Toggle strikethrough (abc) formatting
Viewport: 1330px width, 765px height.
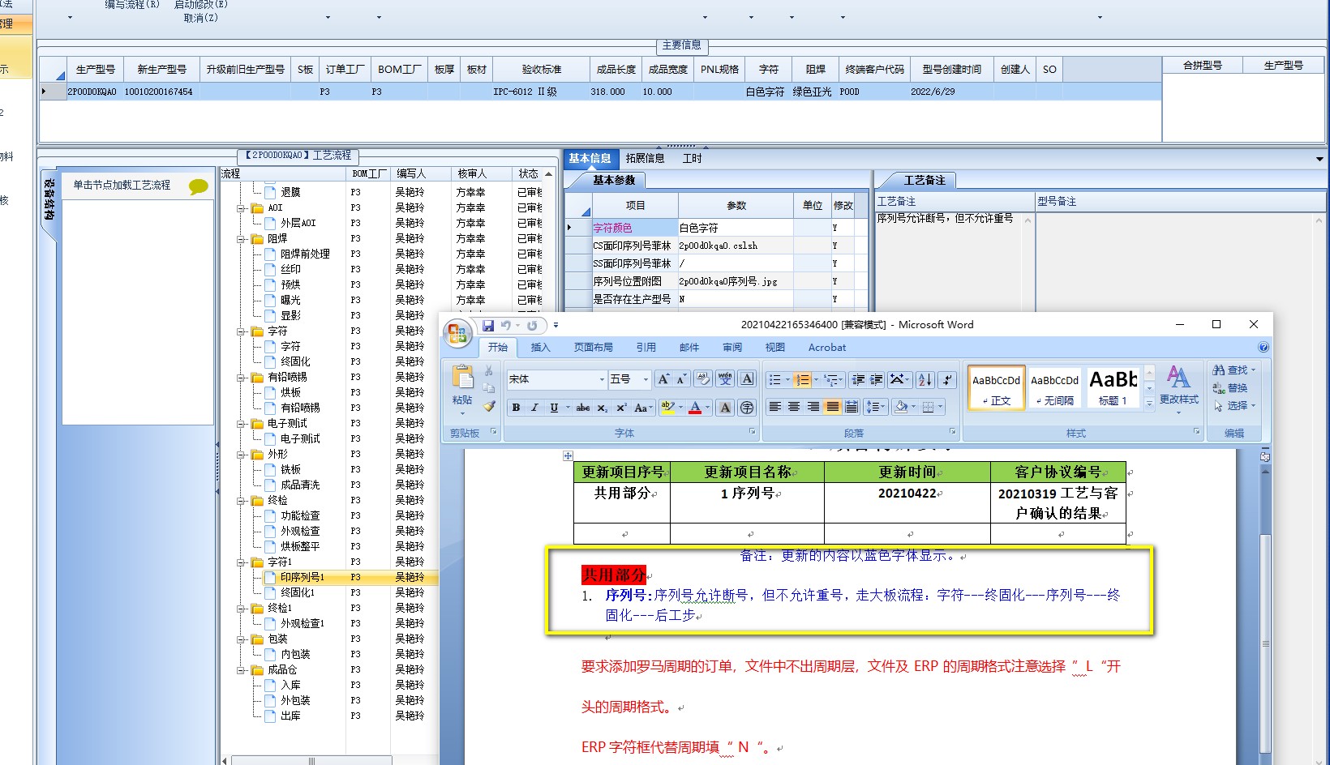pos(583,408)
